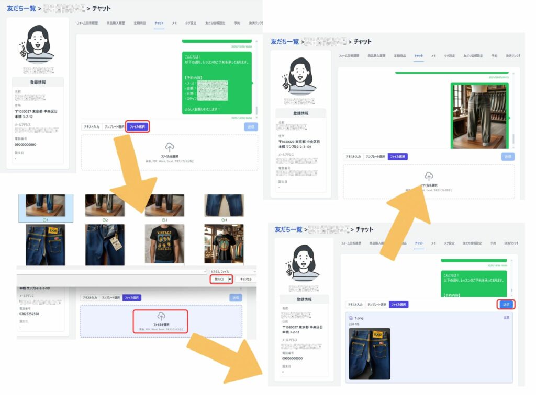The height and width of the screenshot is (395, 536).
Task: Select the red-outlined ファイル選択 tab
Action: tap(138, 126)
